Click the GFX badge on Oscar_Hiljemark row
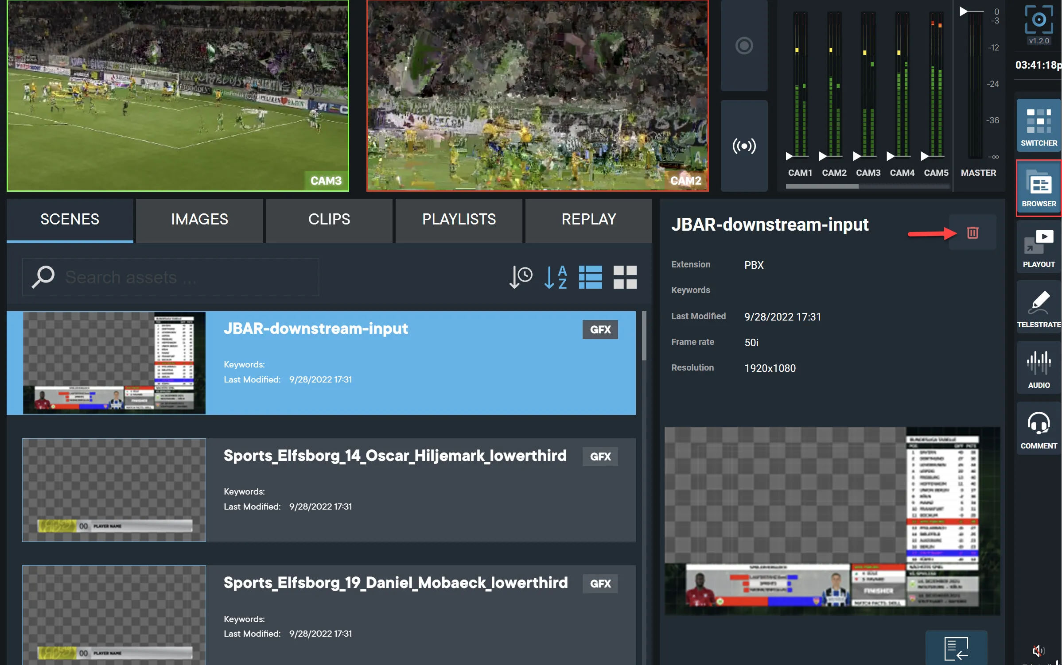Viewport: 1062px width, 665px height. click(600, 456)
